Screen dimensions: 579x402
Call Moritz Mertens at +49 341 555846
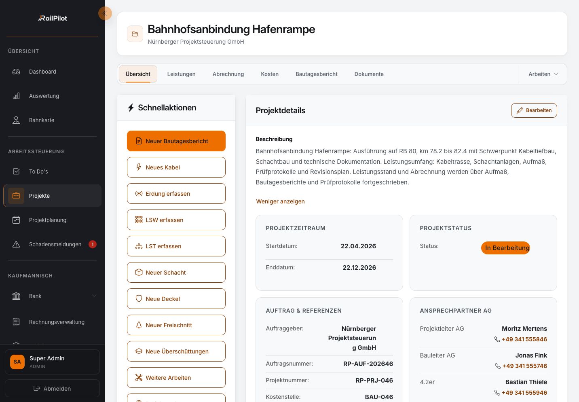click(x=524, y=339)
